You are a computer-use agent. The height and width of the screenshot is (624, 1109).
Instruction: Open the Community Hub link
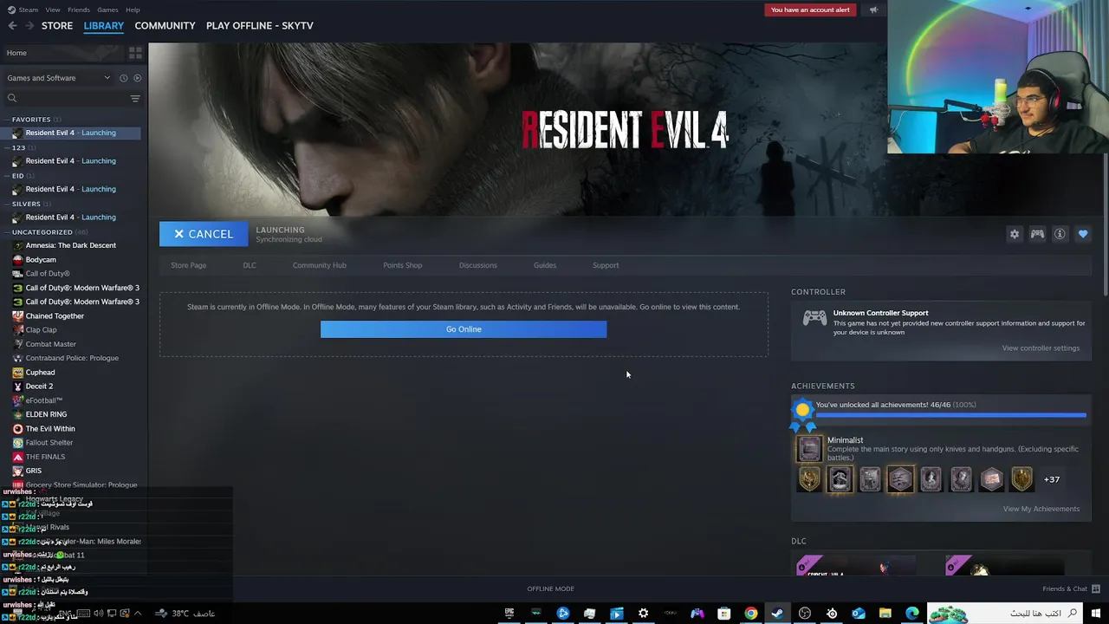(319, 265)
